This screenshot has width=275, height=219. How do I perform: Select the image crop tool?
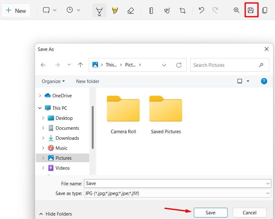pyautogui.click(x=183, y=11)
